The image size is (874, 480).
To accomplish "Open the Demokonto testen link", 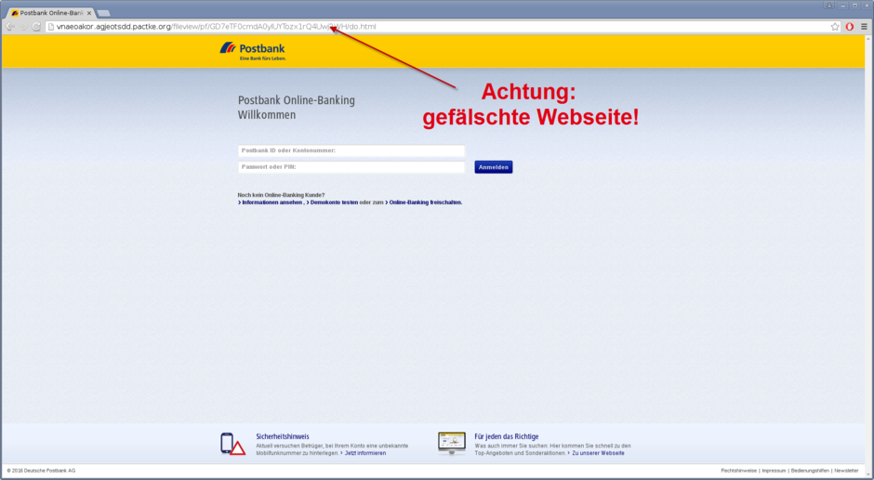I will pos(332,202).
